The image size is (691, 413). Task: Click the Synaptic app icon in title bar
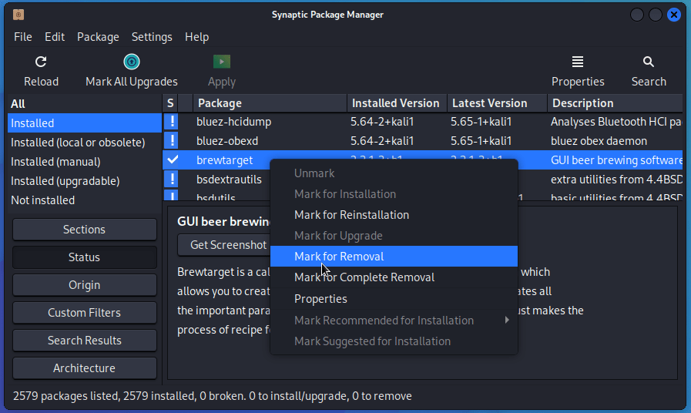tap(18, 15)
